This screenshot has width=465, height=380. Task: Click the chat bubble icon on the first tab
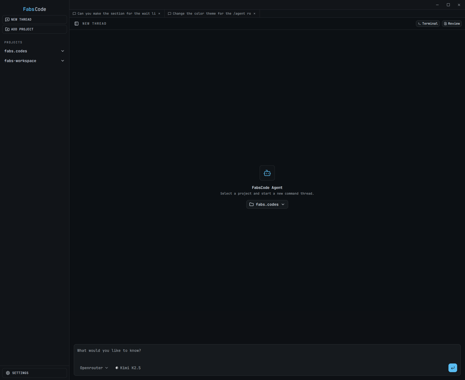pyautogui.click(x=74, y=14)
